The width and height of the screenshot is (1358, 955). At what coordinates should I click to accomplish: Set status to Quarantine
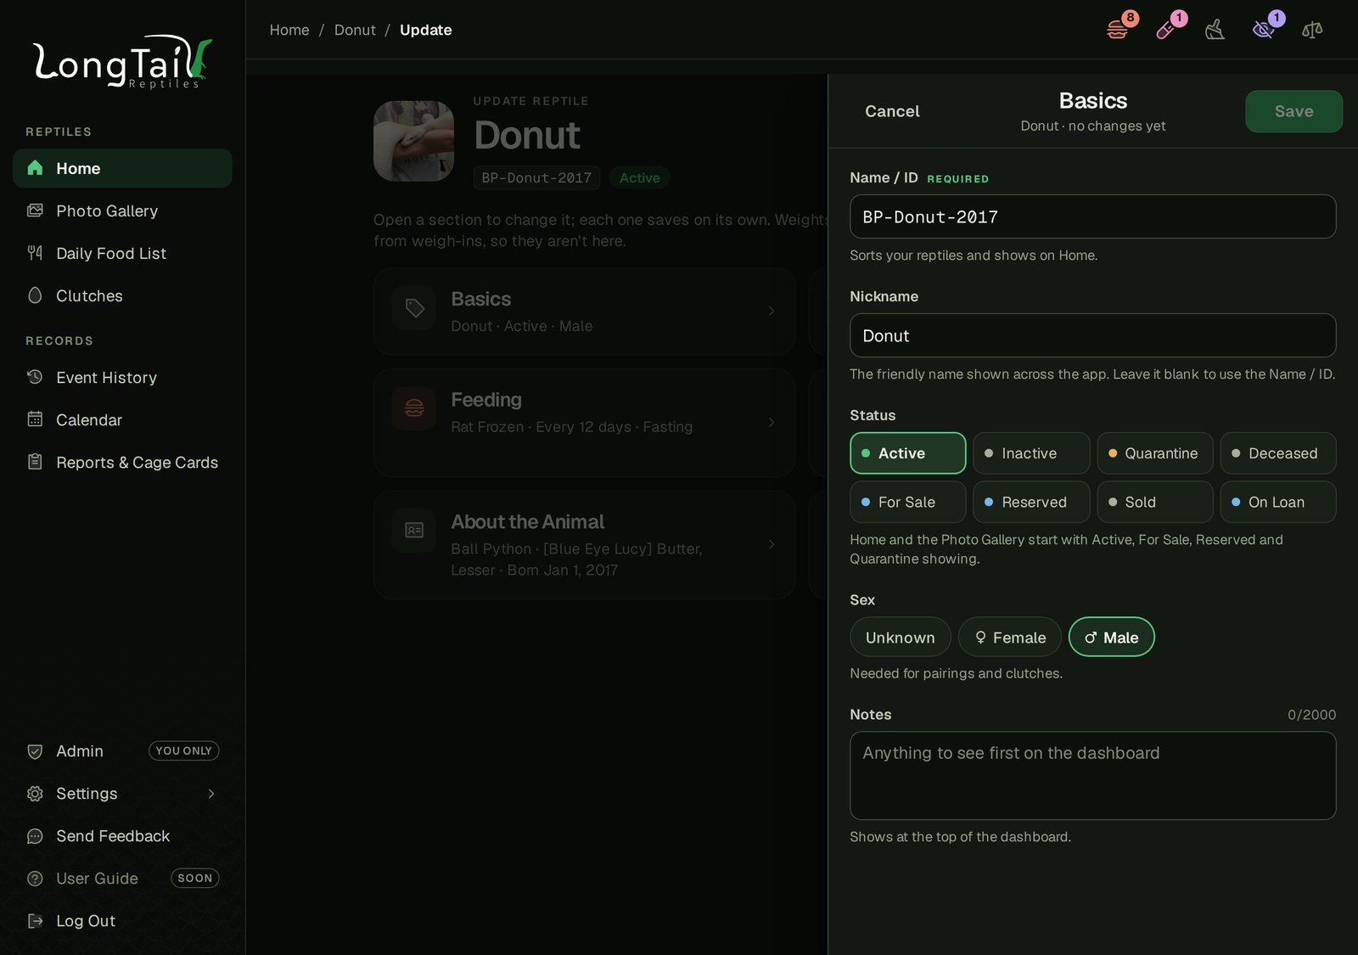coord(1155,453)
